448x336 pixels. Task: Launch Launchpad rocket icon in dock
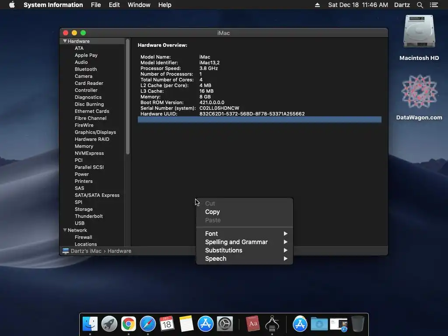pos(109,324)
